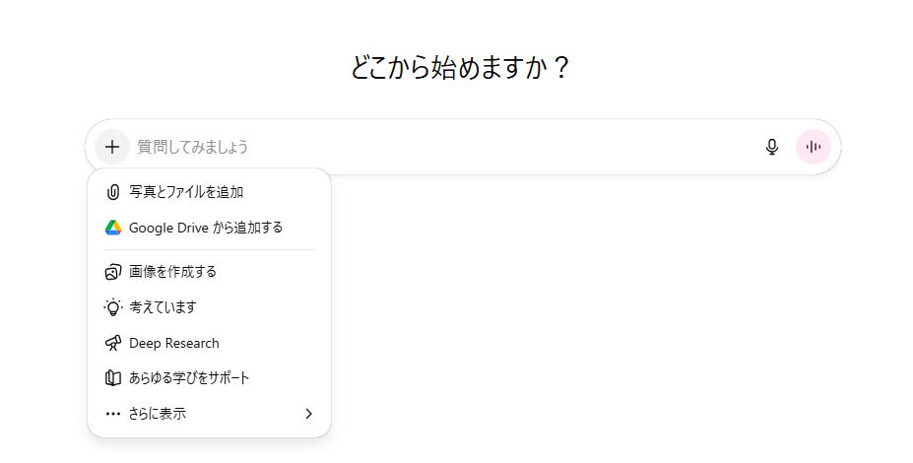The height and width of the screenshot is (463, 913).
Task: Expand the submenu using the right chevron arrow
Action: coord(308,414)
